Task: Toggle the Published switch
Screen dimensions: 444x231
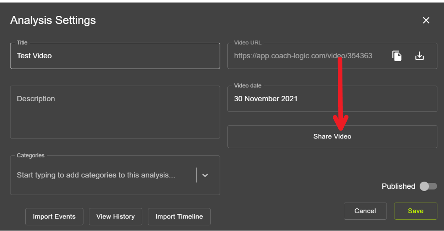Action: [x=428, y=186]
